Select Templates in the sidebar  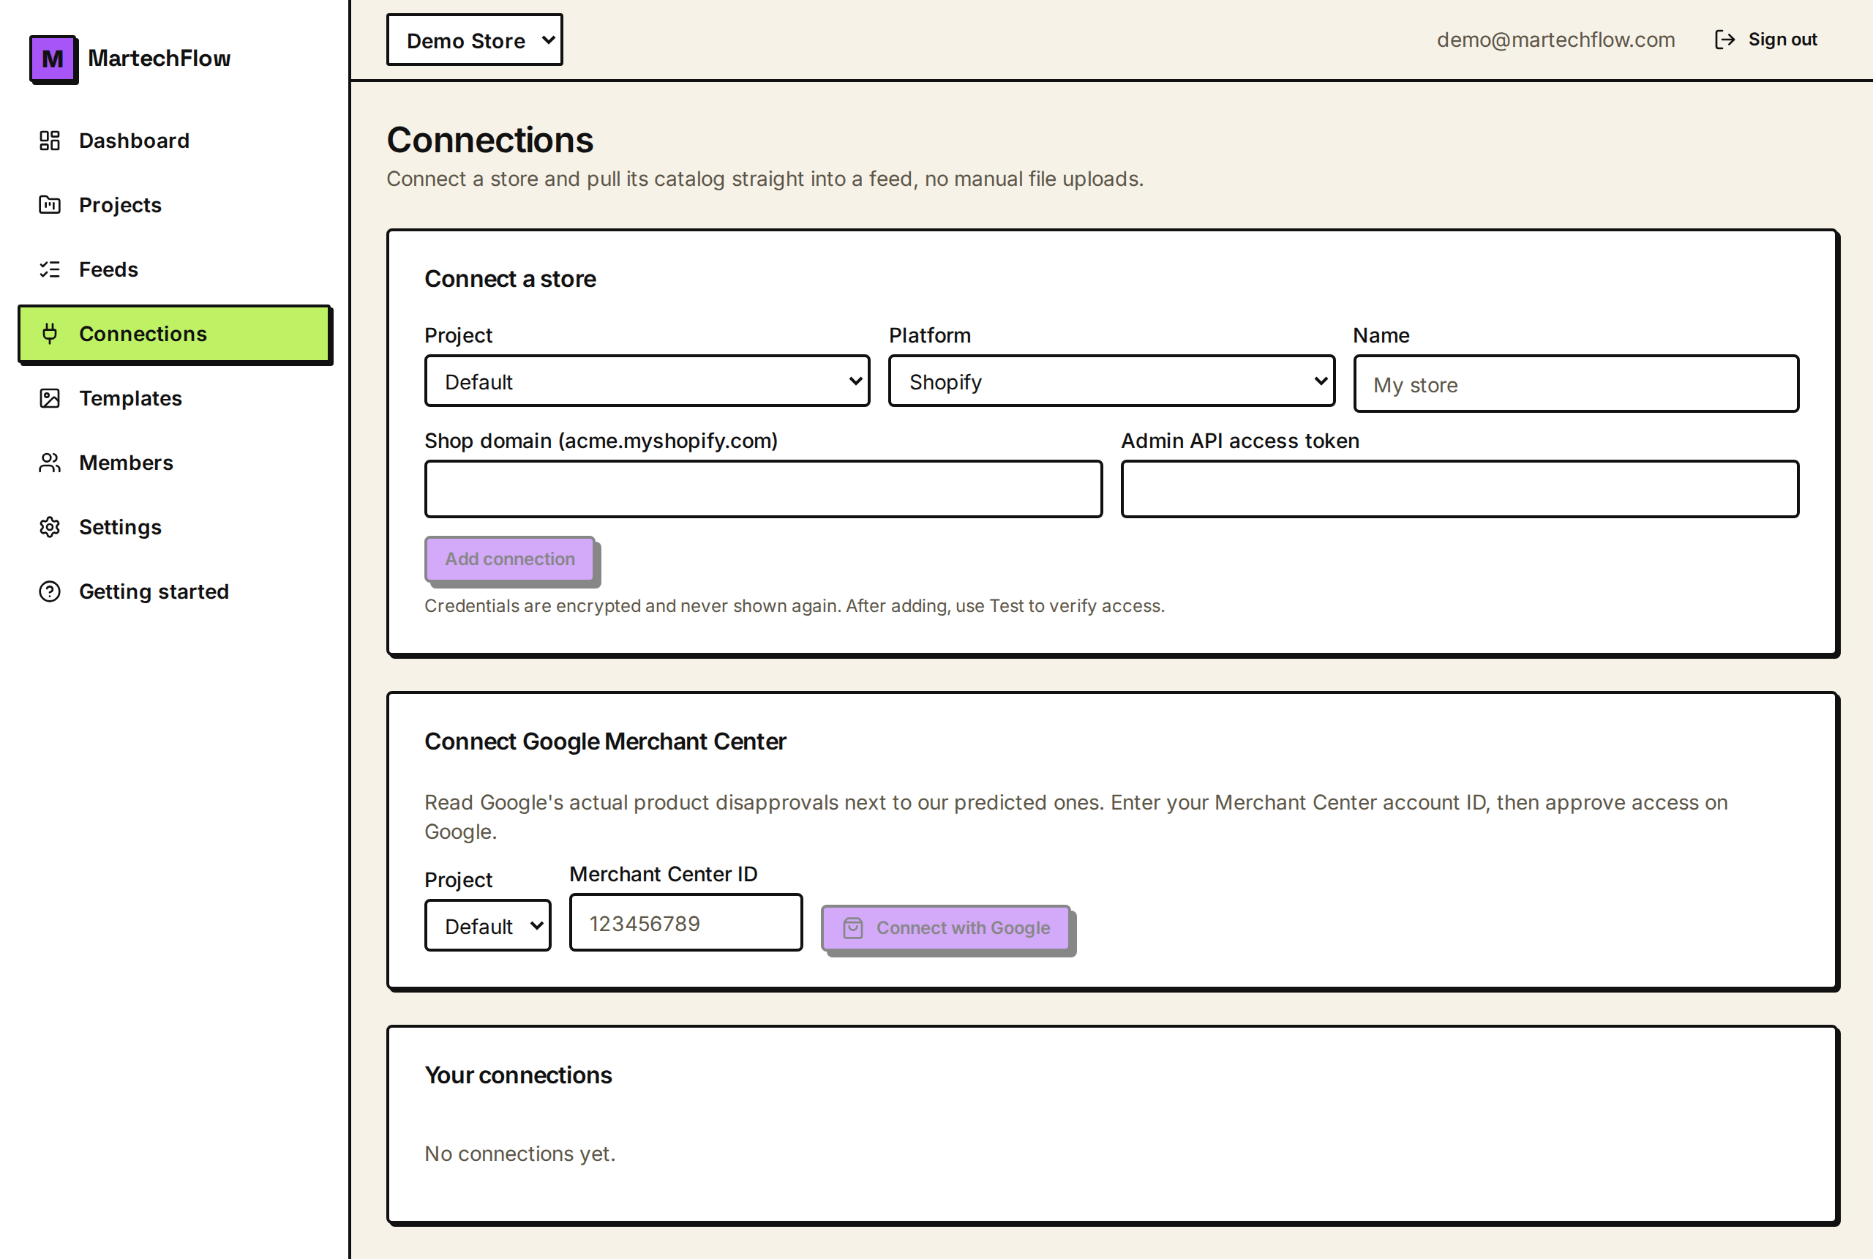point(174,398)
